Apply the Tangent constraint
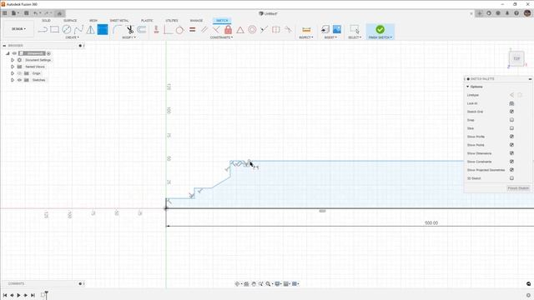This screenshot has height=300, width=534. pyautogui.click(x=180, y=30)
